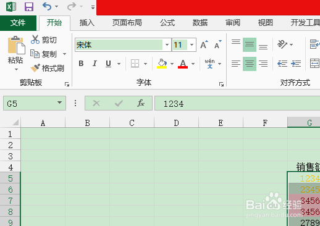
Task: Open the underline style dropdown
Action: tap(119, 64)
